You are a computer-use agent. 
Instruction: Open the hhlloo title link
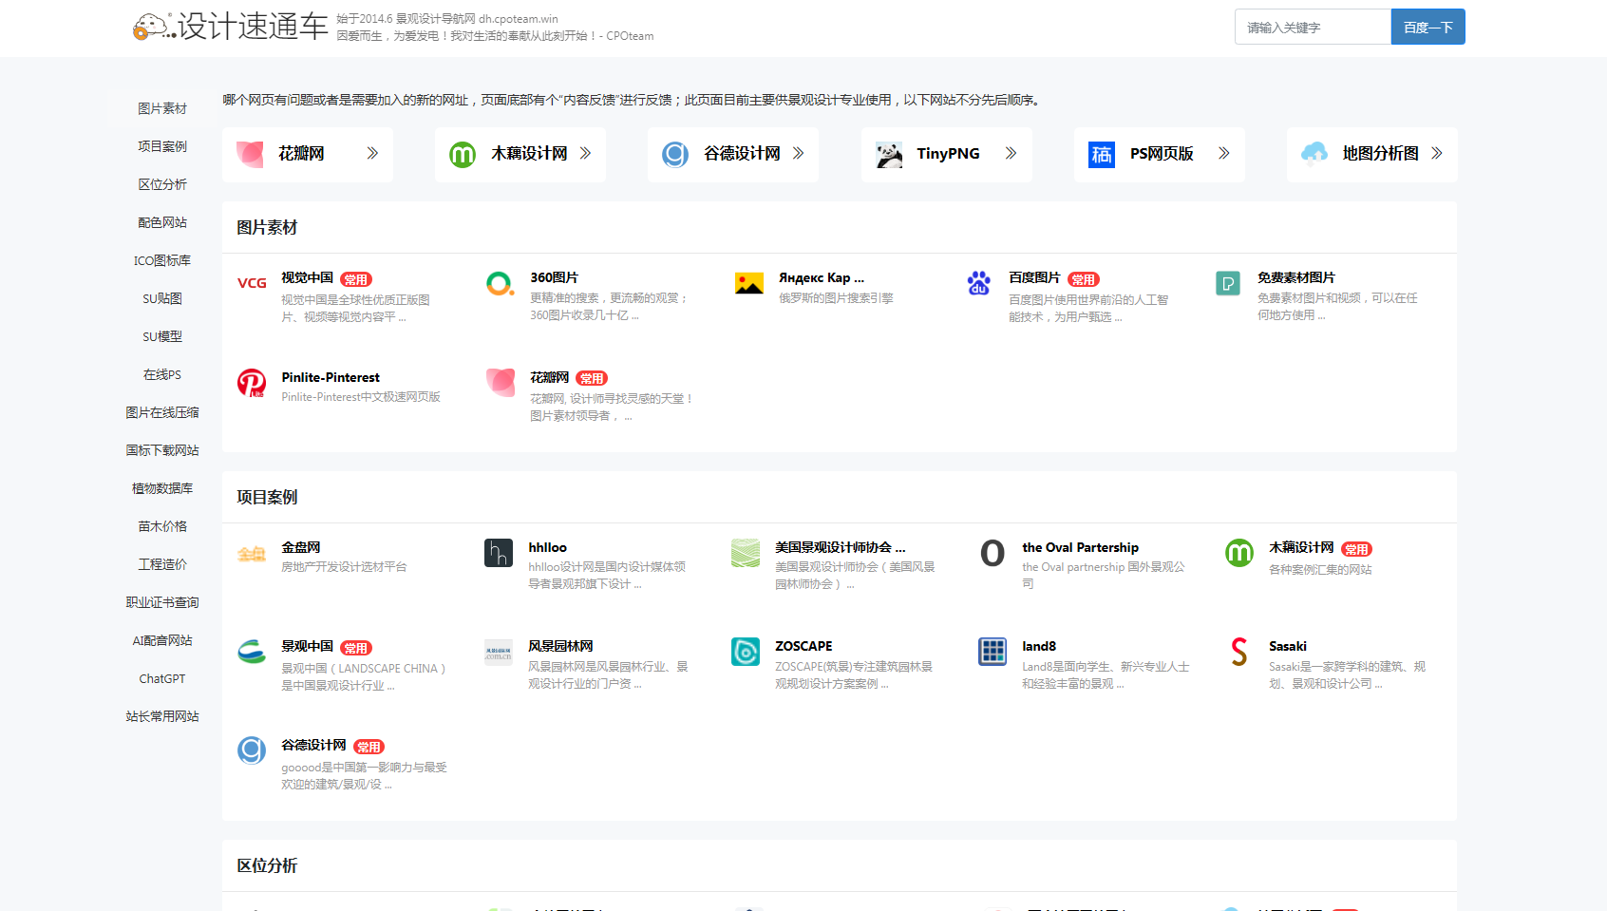547,547
